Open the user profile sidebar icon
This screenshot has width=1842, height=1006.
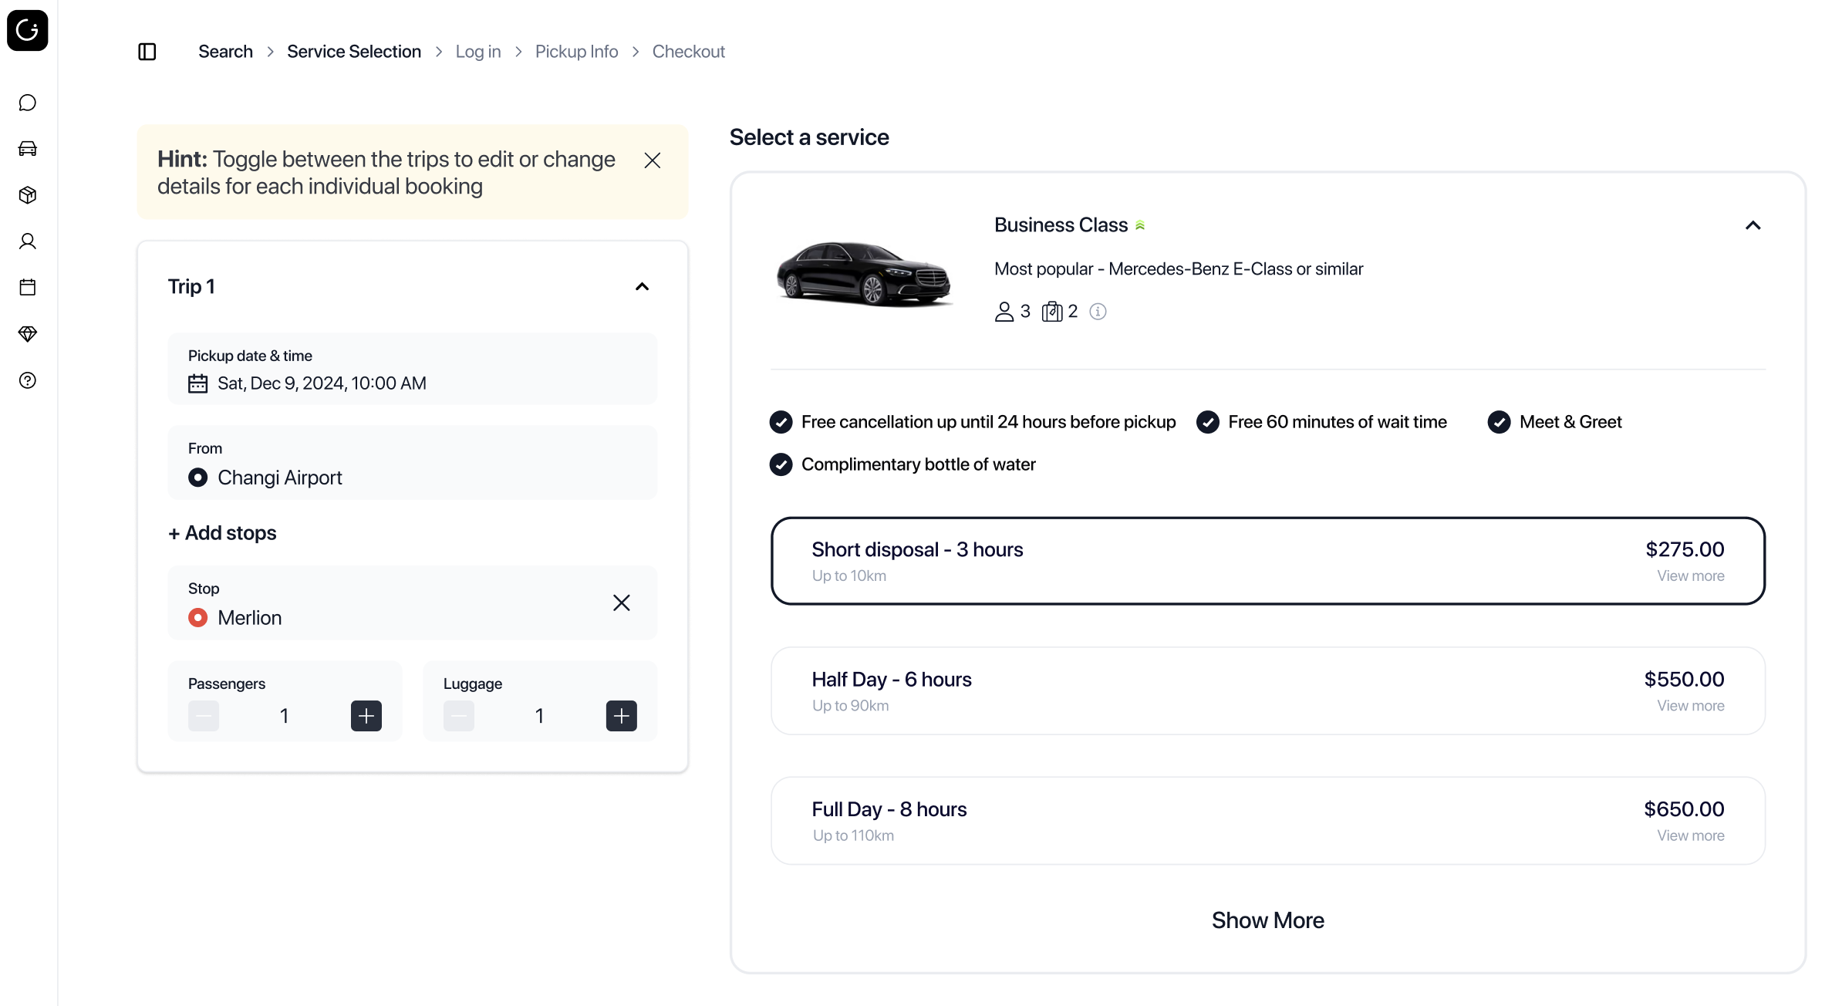tap(28, 241)
